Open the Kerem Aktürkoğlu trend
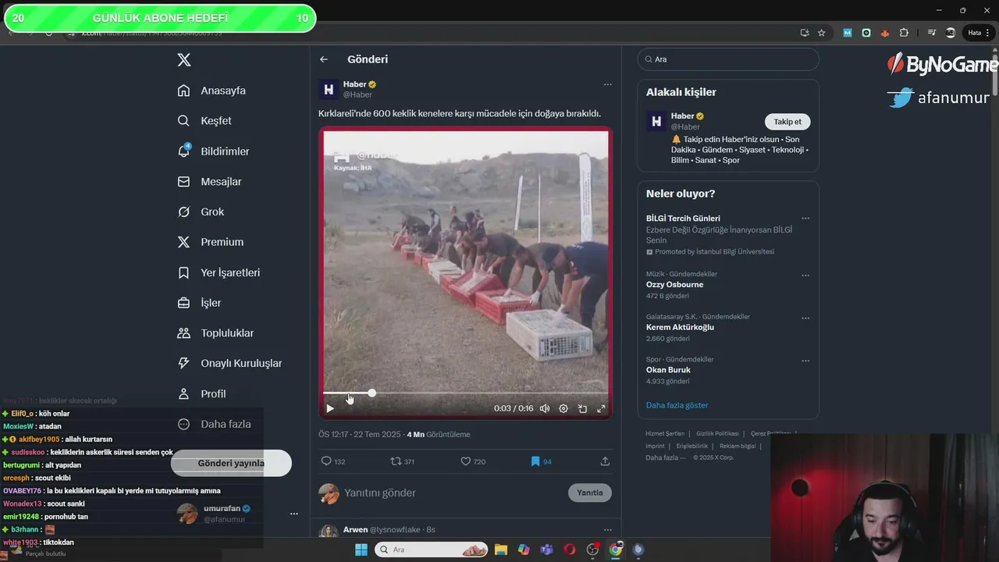Viewport: 999px width, 562px height. [x=680, y=327]
